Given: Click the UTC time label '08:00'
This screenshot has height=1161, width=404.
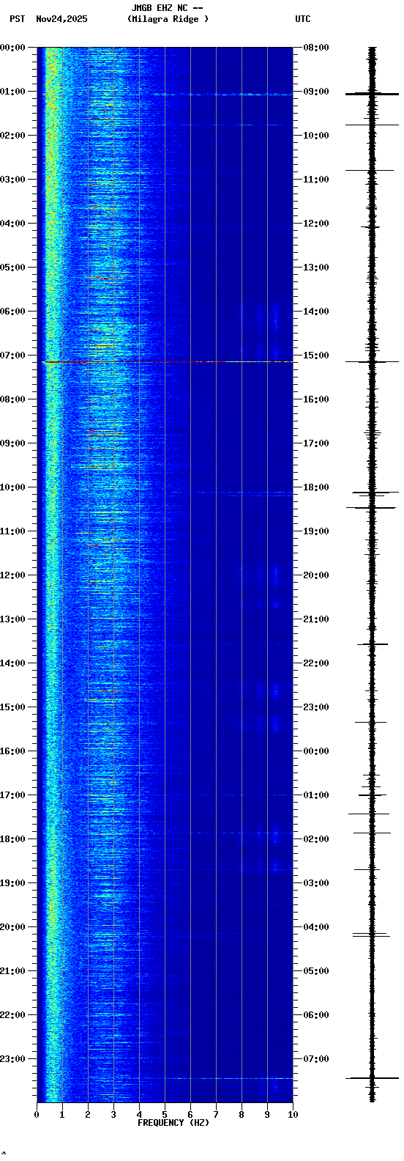Looking at the screenshot, I should 316,48.
